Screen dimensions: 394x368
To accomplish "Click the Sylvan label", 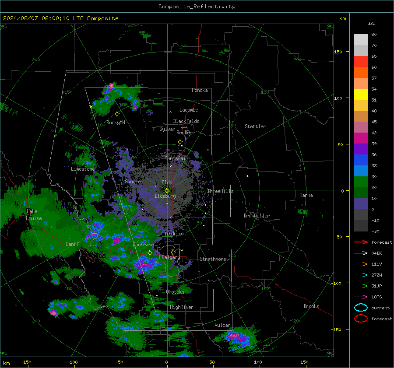I will click(167, 129).
